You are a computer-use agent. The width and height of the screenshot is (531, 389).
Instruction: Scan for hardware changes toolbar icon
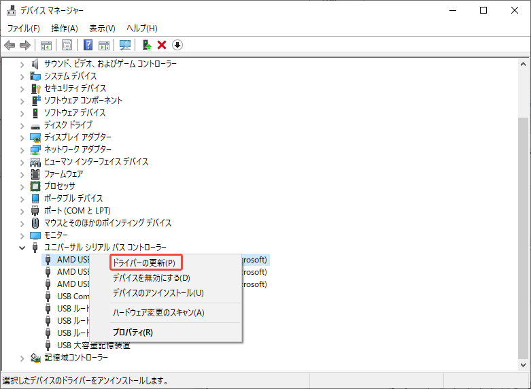125,45
